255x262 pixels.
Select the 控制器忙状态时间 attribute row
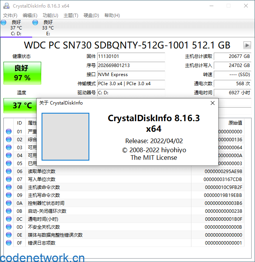[x=124, y=203]
